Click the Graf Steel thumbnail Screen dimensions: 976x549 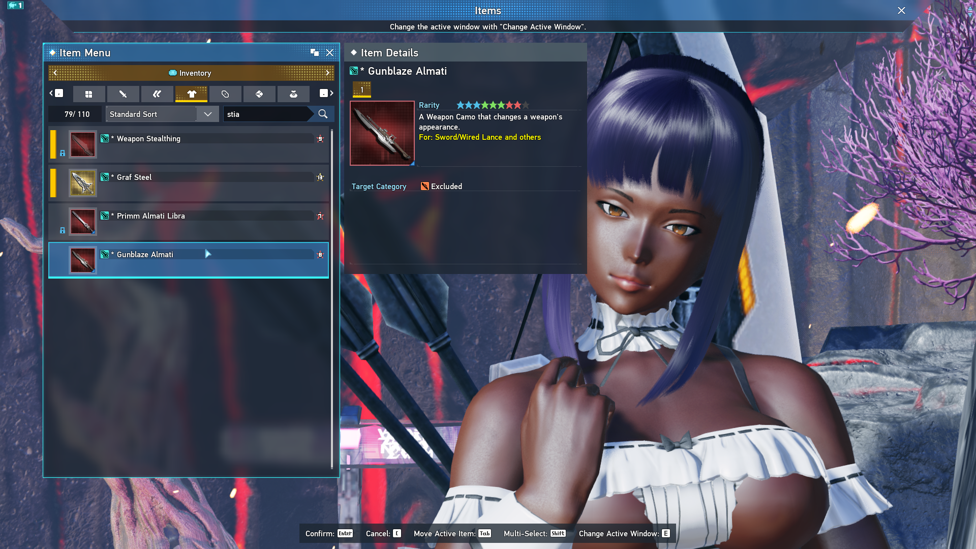coord(82,183)
